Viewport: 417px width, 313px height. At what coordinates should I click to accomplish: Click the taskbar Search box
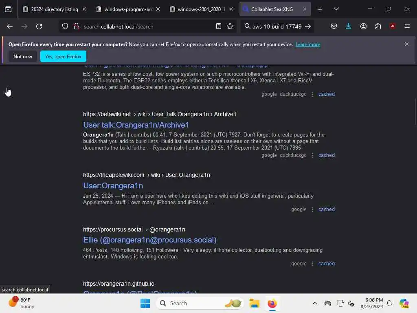(x=200, y=303)
